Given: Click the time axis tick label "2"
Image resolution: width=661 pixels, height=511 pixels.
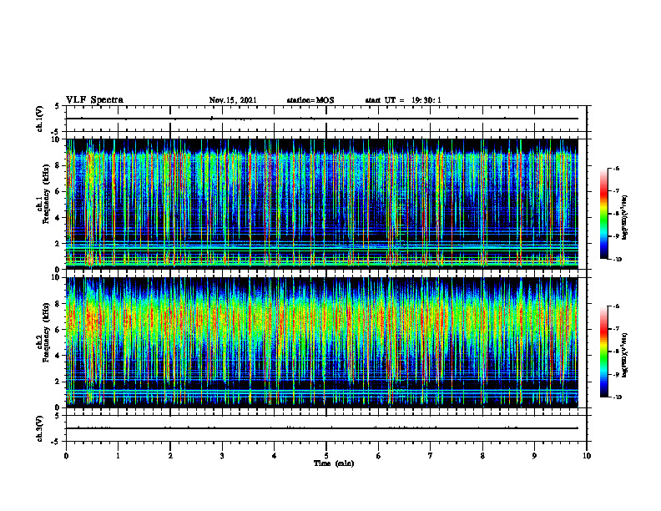Looking at the screenshot, I should (x=170, y=456).
